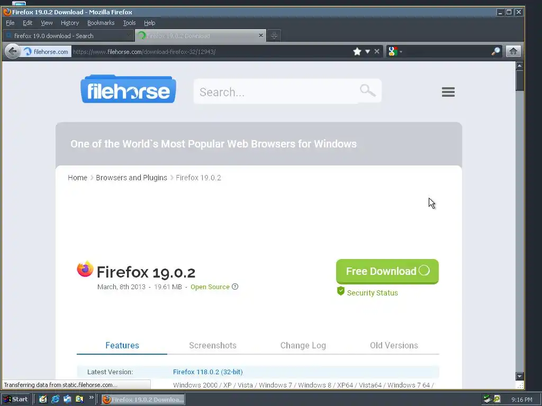Viewport: 542px width, 406px height.
Task: Click the filehorse.com site identity badge
Action: click(x=46, y=52)
